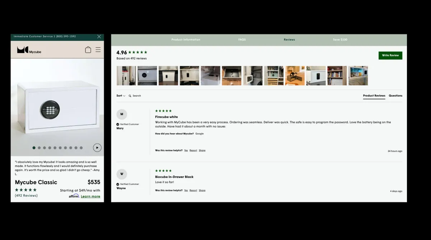Go to the FAQS tab
The height and width of the screenshot is (240, 431).
tap(242, 40)
